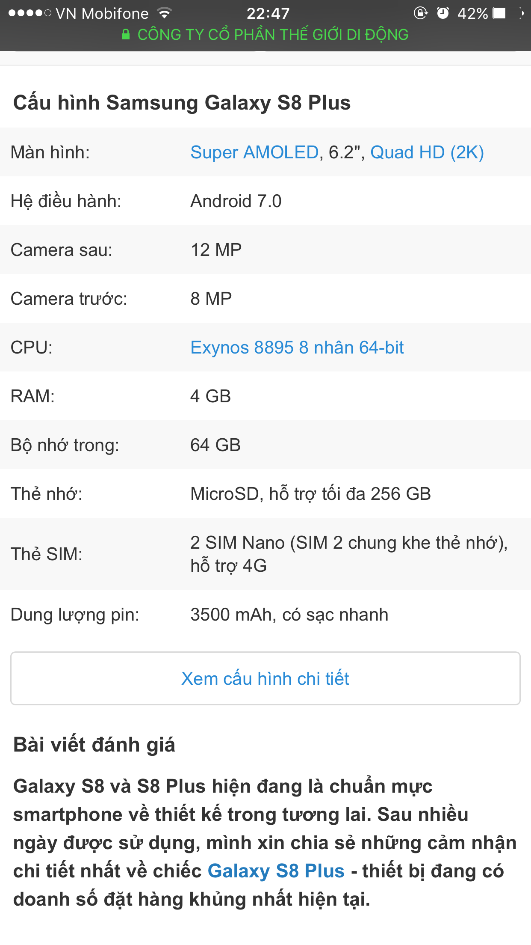Open the Galaxy S8 Plus article link
Image resolution: width=531 pixels, height=945 pixels.
[276, 871]
